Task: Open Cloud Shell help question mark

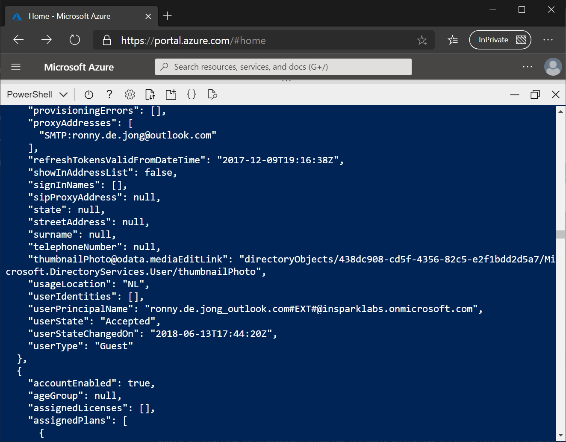Action: pyautogui.click(x=109, y=94)
